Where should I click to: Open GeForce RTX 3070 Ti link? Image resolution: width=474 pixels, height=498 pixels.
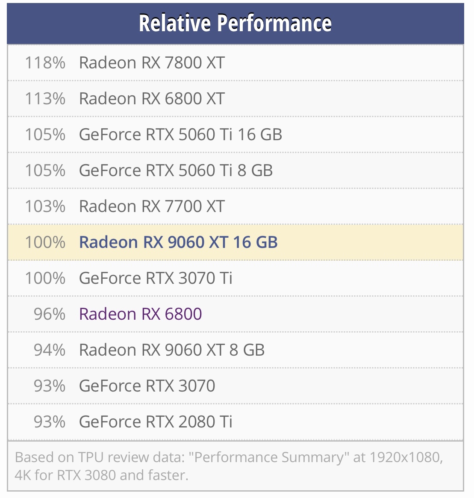[156, 278]
